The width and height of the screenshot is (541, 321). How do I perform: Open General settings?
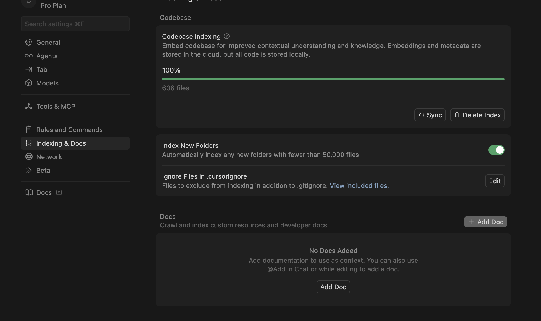tap(75, 42)
